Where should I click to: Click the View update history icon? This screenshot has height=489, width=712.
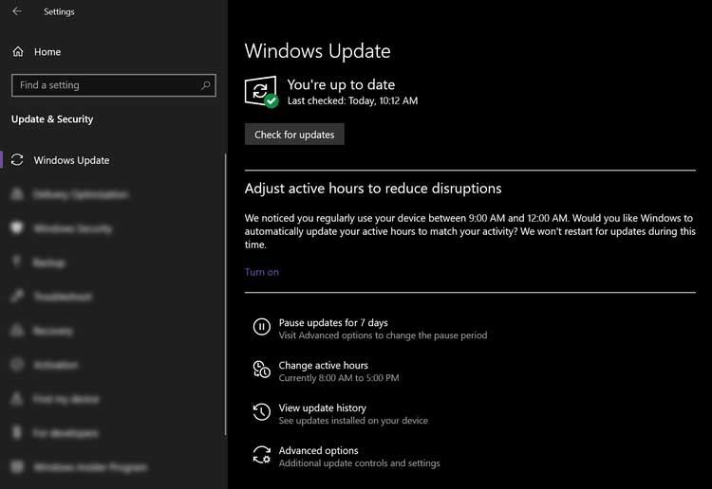(262, 412)
